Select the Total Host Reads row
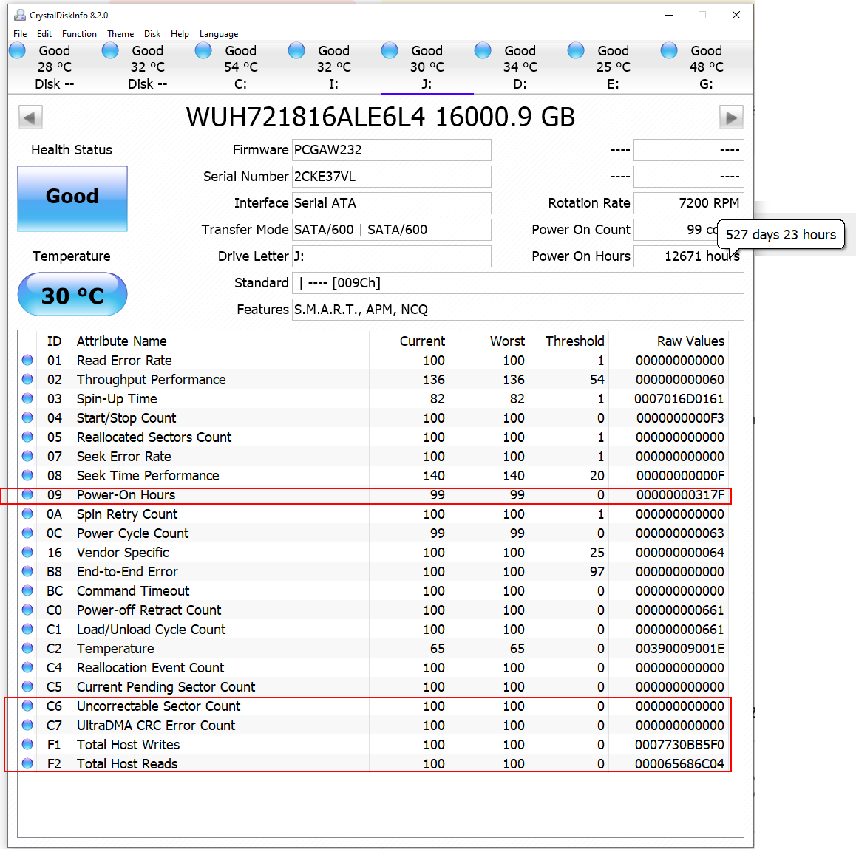Viewport: 856px width, 849px height. coord(373,763)
